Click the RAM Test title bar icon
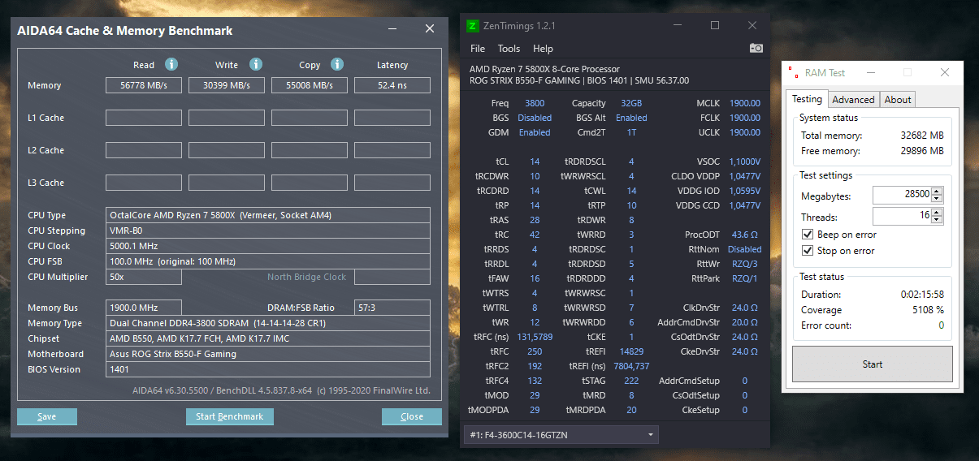The height and width of the screenshot is (461, 979). pos(793,72)
